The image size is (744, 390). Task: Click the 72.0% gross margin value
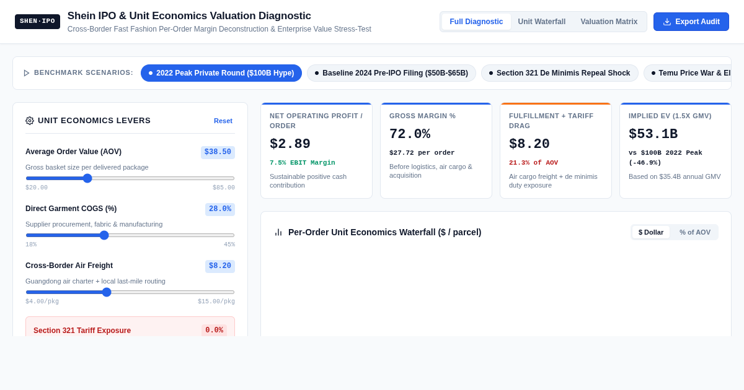pyautogui.click(x=410, y=134)
